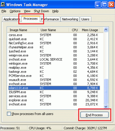The height and width of the screenshot is (131, 115).
Task: Click the process list scrollbar thumb
Action: pos(106,92)
